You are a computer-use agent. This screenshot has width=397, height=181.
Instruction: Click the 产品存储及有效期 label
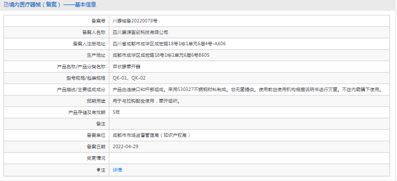pyautogui.click(x=87, y=112)
